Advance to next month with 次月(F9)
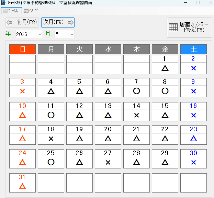 (x=58, y=23)
